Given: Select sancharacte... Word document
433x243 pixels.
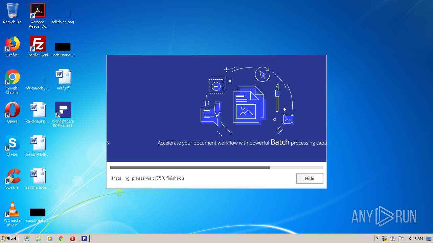Looking at the screenshot, I should (x=38, y=179).
